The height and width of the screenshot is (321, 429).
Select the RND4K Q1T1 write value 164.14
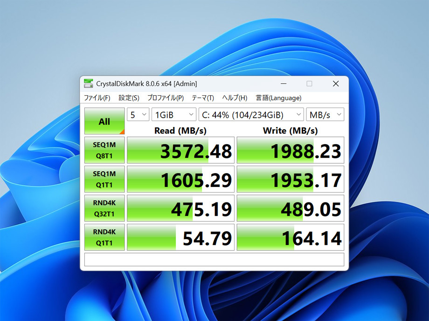[x=291, y=237]
